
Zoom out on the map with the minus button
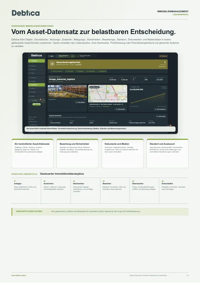tap(125, 90)
